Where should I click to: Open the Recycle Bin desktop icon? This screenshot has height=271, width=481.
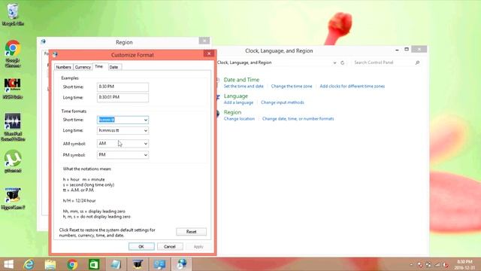[13, 14]
